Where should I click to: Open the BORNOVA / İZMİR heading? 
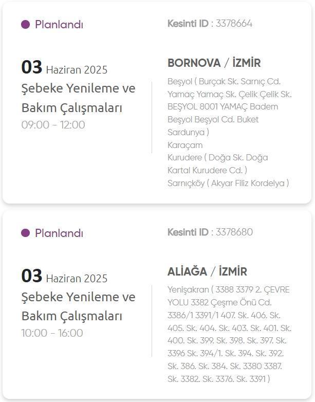[x=214, y=63]
